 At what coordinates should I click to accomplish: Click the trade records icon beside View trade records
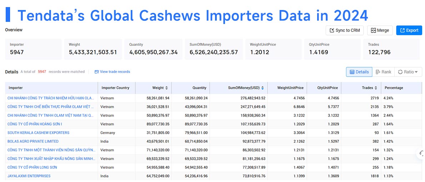pos(96,72)
